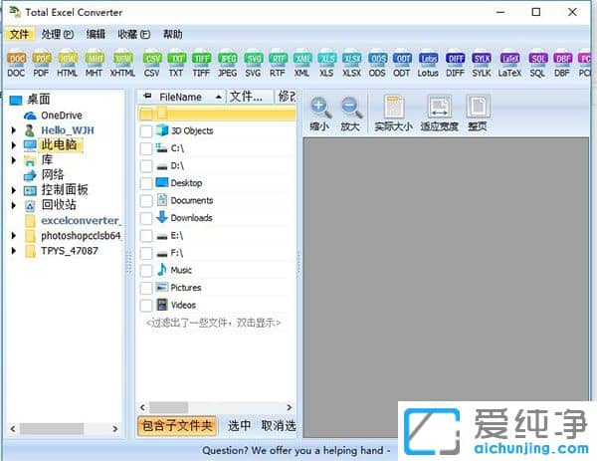597x461 pixels.
Task: Tick the Desktop checkbox
Action: [x=146, y=183]
